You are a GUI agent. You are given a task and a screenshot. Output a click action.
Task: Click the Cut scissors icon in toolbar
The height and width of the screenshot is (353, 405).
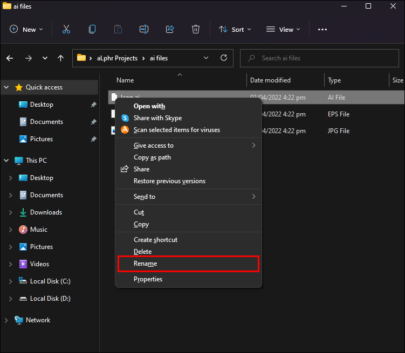[66, 30]
